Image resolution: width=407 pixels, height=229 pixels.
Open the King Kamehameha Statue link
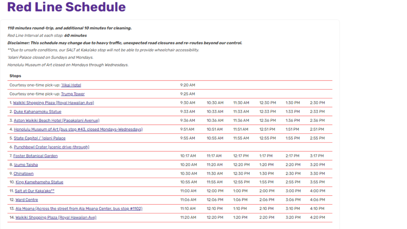(39, 182)
